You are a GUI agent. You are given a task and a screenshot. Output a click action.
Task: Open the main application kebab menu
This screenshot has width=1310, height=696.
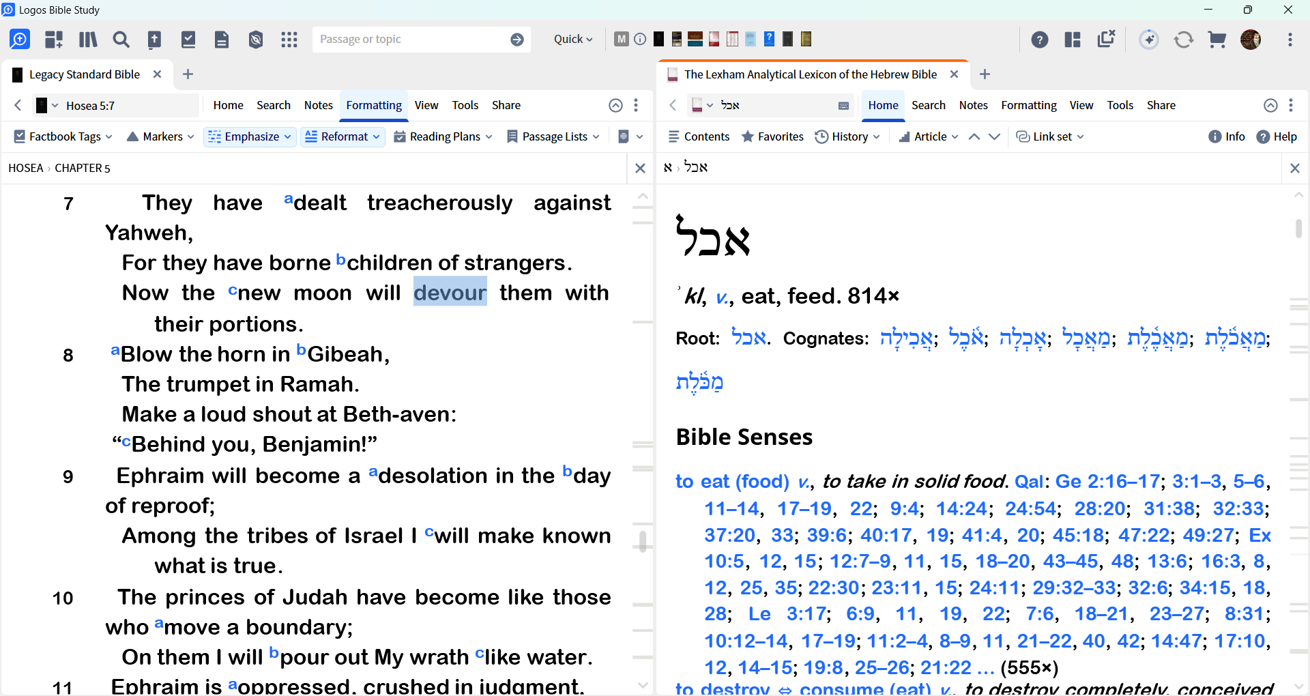1290,40
